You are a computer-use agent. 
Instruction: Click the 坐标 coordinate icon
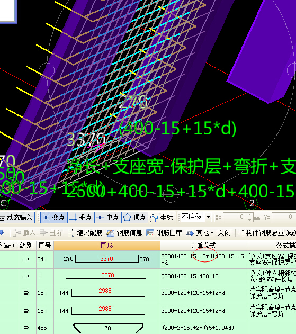(x=154, y=218)
